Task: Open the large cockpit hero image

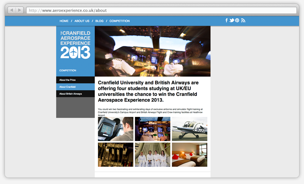Action: [x=152, y=51]
